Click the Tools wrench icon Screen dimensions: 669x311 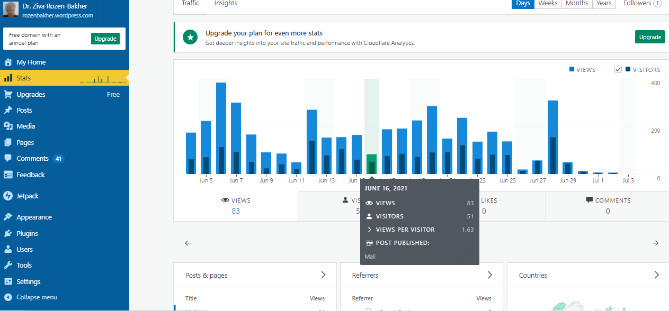(x=8, y=265)
